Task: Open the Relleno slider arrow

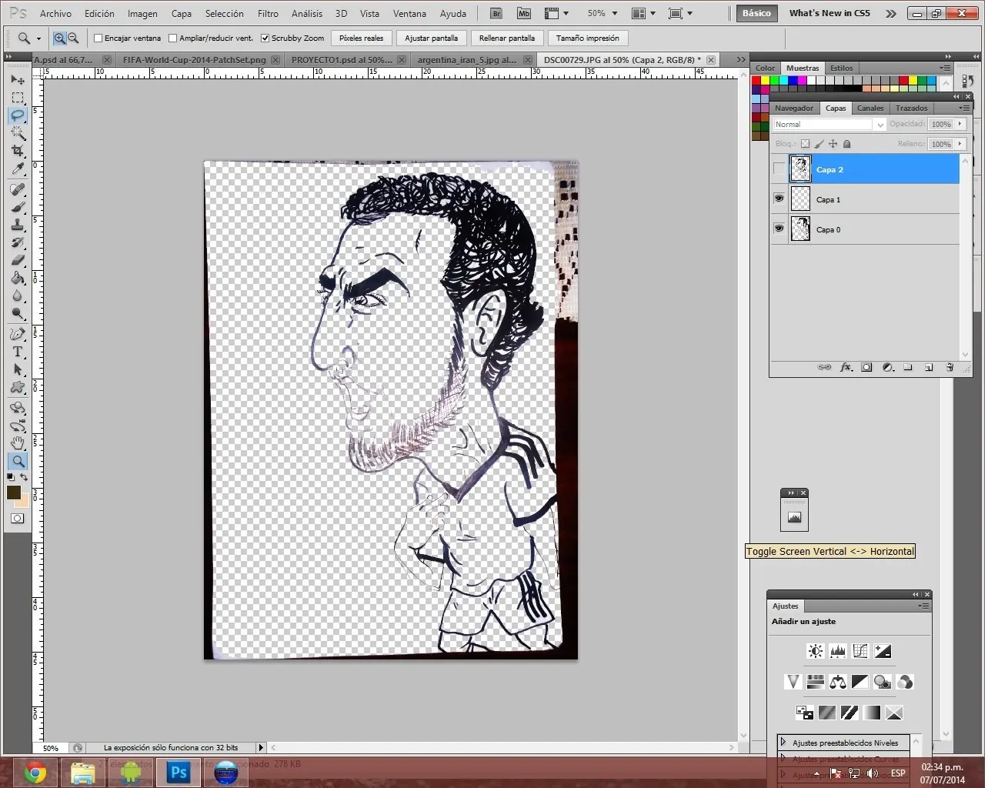Action: tap(960, 144)
